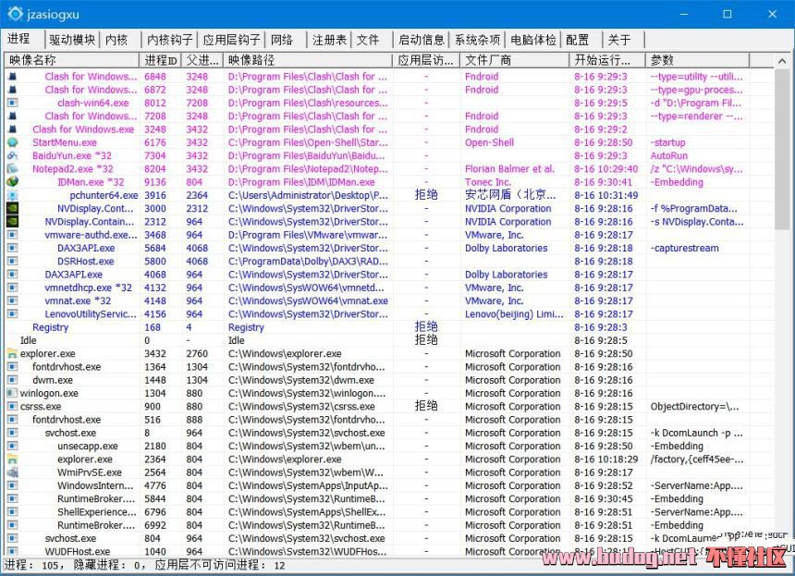
Task: Sort by 进程ID column header
Action: [x=161, y=60]
